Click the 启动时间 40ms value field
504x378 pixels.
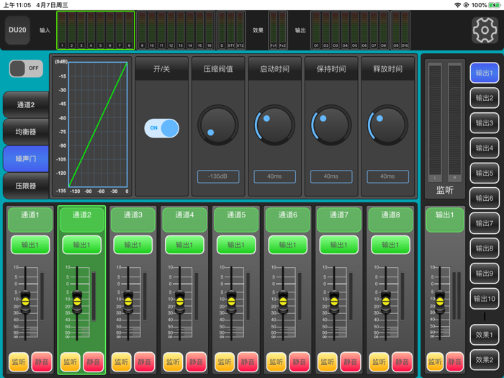tap(274, 176)
